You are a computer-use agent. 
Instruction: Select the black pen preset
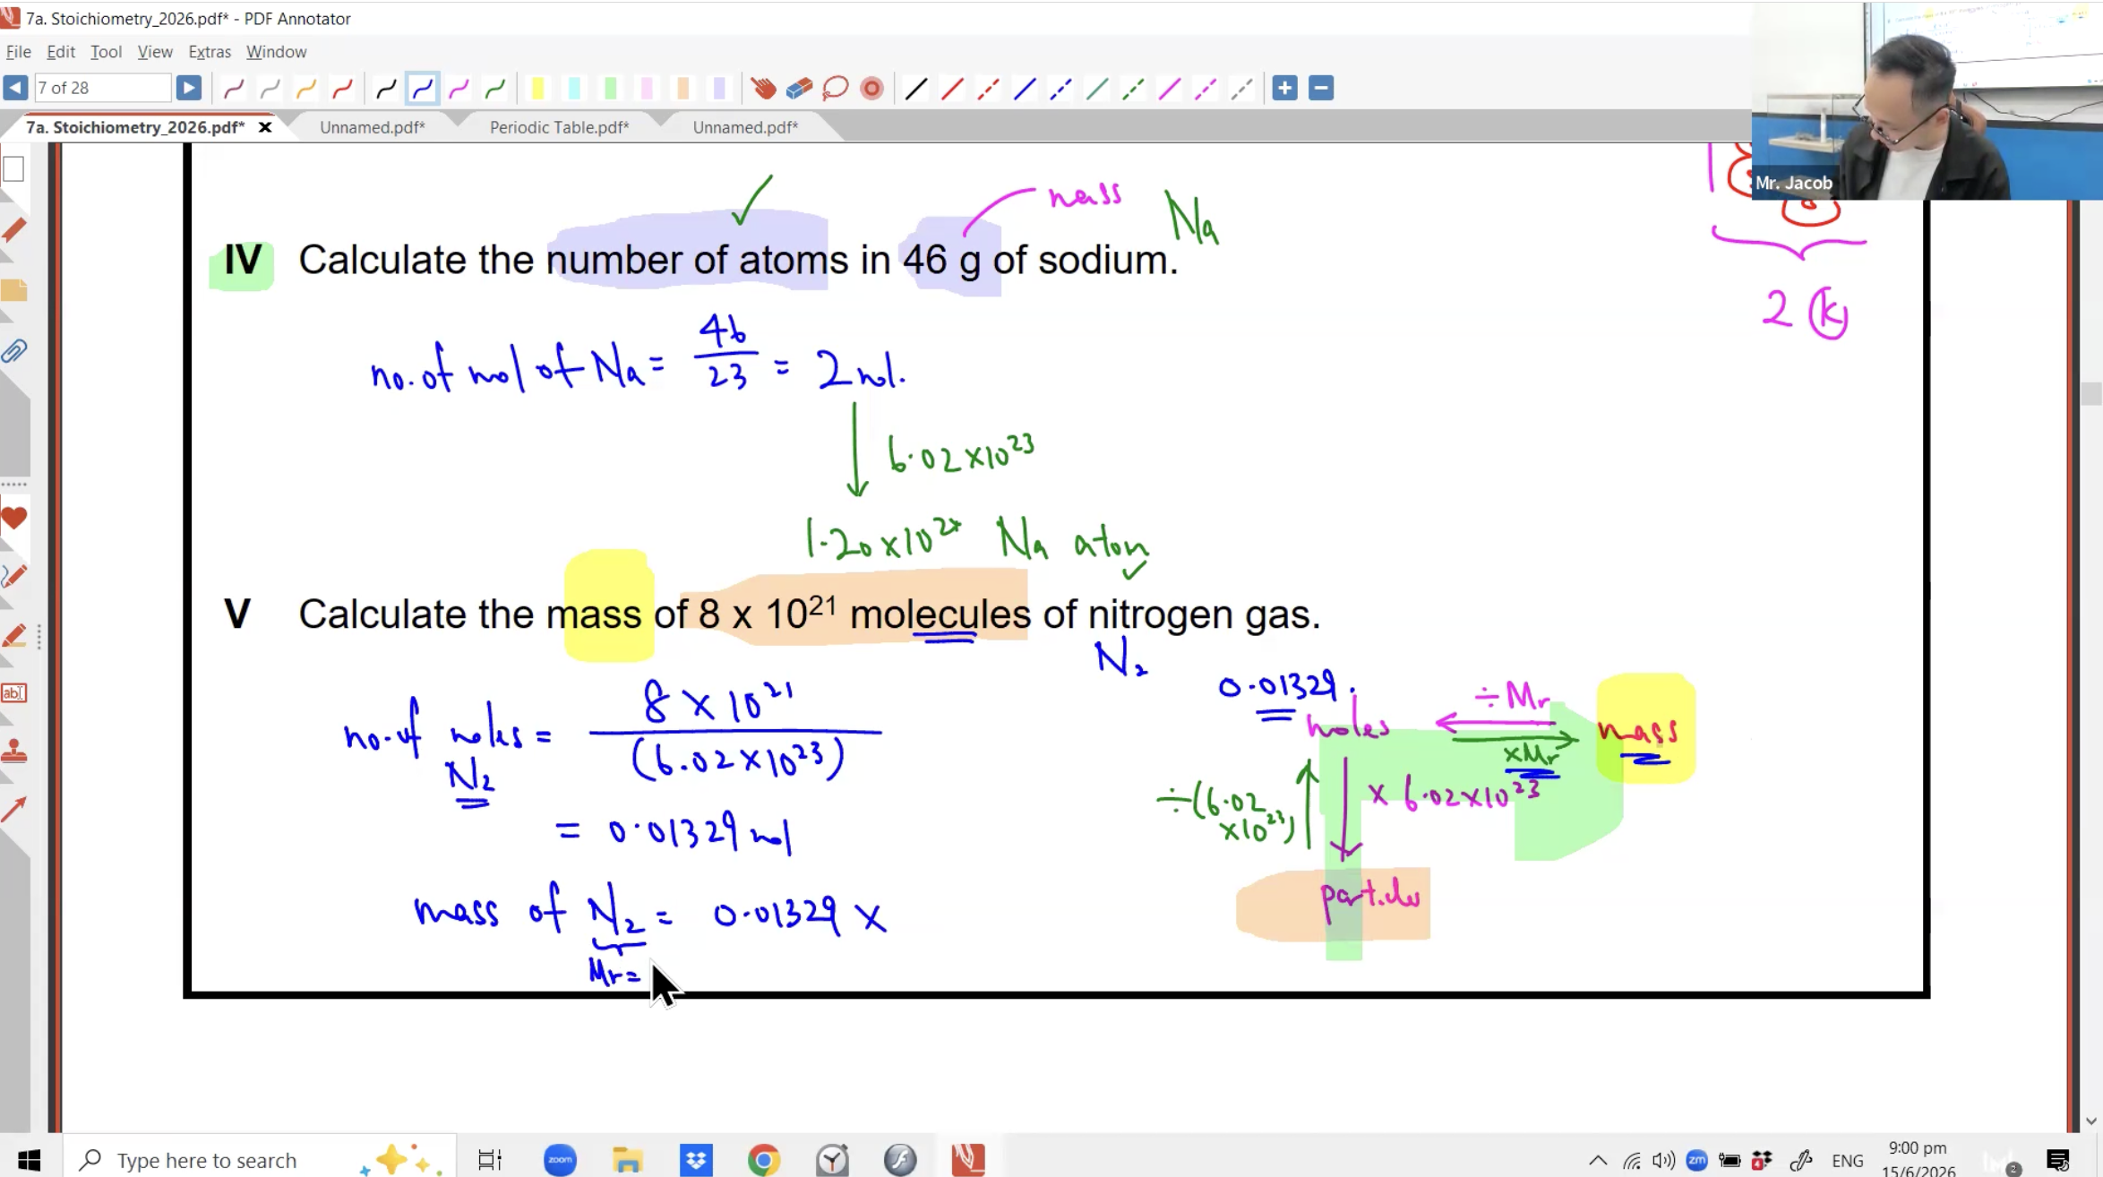[x=386, y=88]
